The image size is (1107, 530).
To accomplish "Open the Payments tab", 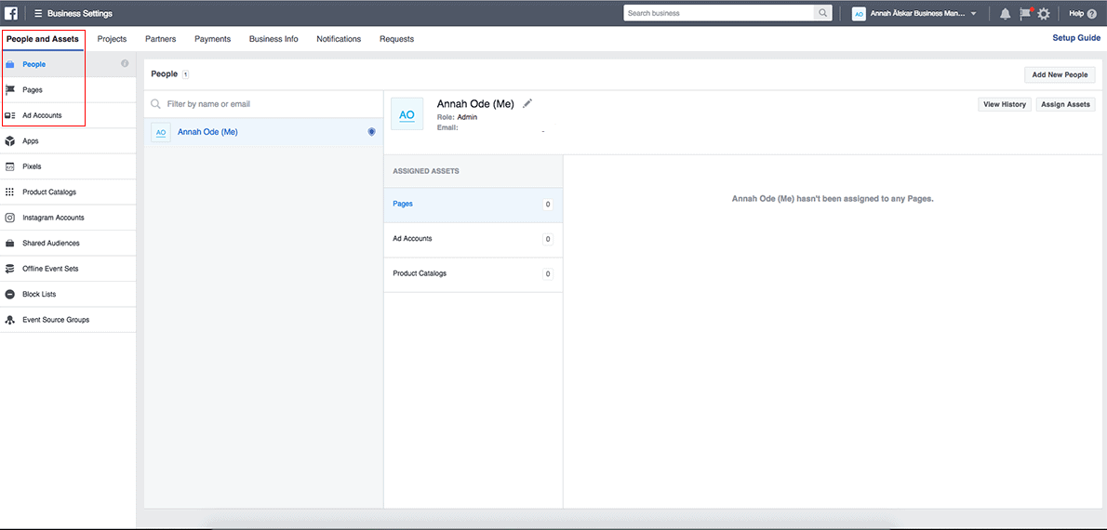I will 212,39.
